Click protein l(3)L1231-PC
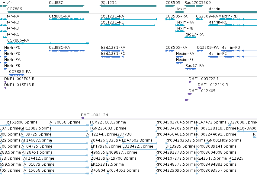This screenshot has width=257, height=175. coord(113,54)
